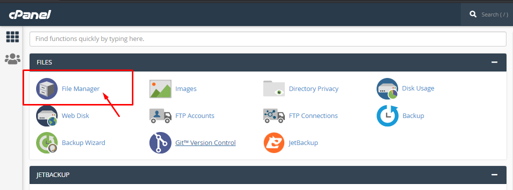The height and width of the screenshot is (190, 513).
Task: Click the Images picture icon
Action: [160, 89]
